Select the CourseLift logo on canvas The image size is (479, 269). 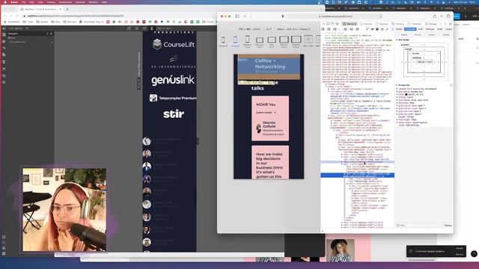[174, 44]
